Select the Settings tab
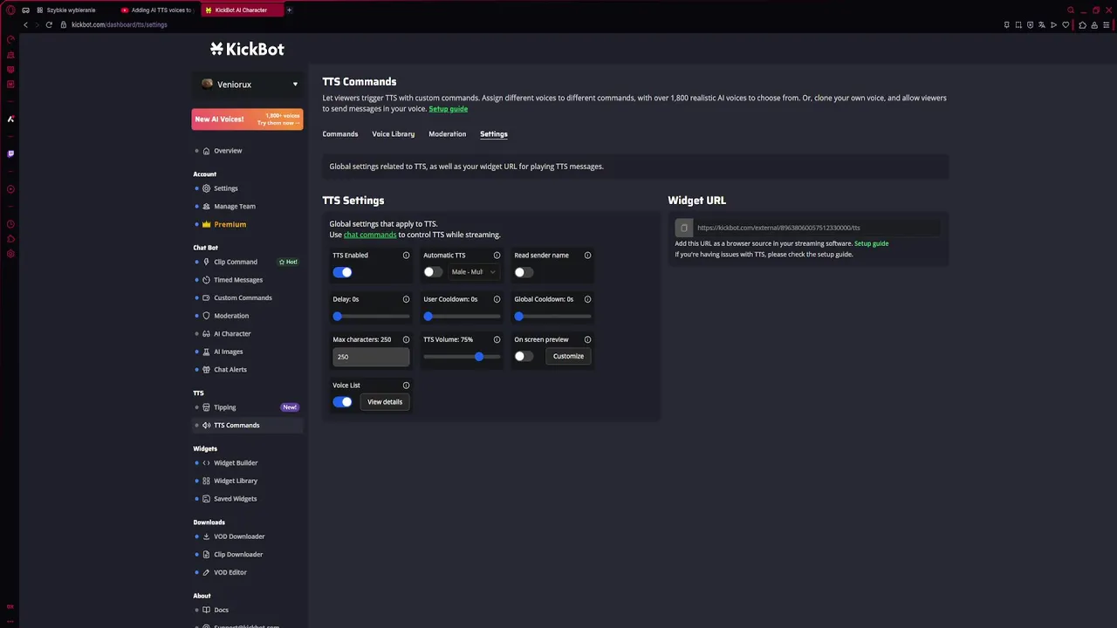Screen dimensions: 1117x628 [x=494, y=134]
